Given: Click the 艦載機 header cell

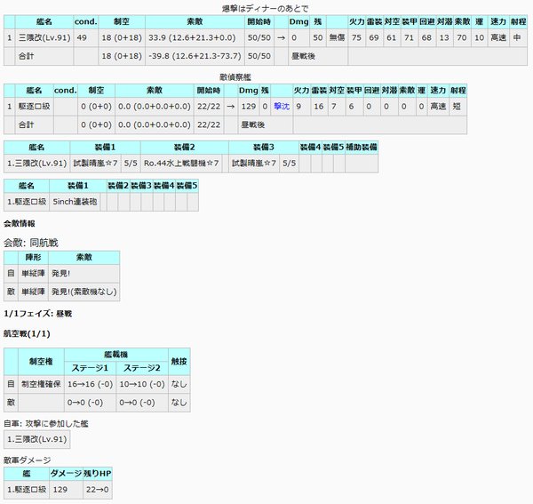Looking at the screenshot, I should (x=116, y=355).
